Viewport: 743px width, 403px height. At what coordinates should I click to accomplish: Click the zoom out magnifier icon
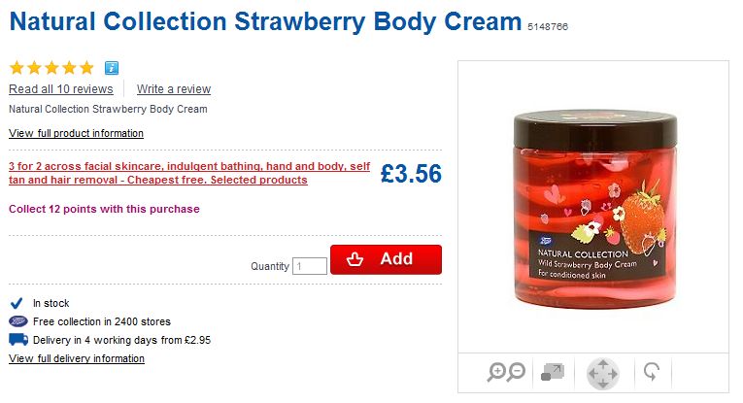pos(516,371)
